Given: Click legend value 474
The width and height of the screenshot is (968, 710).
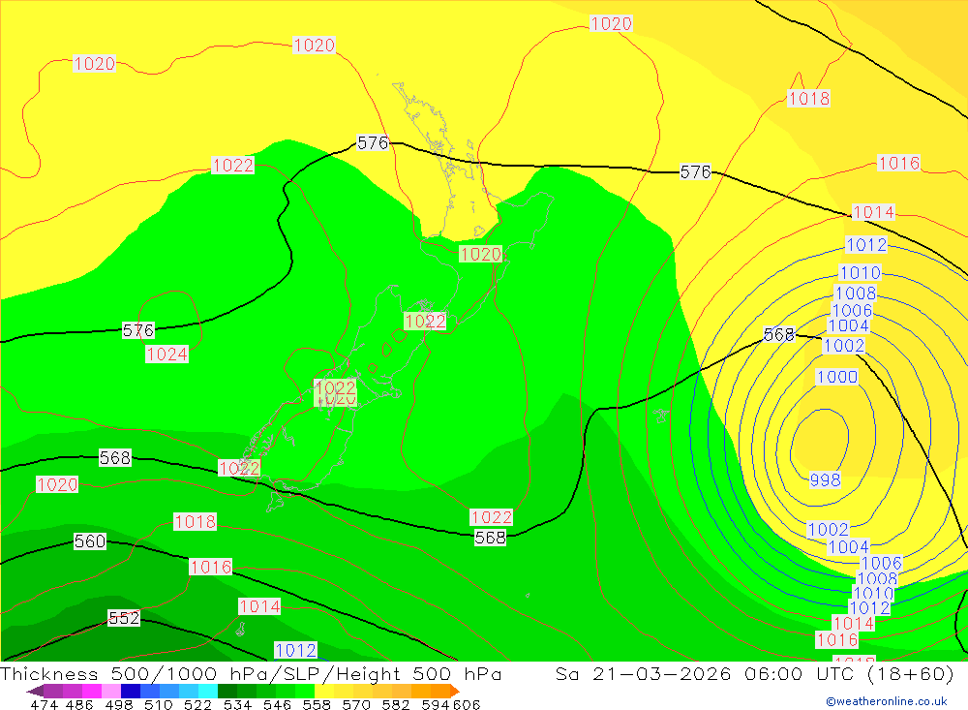Looking at the screenshot, I should (44, 704).
